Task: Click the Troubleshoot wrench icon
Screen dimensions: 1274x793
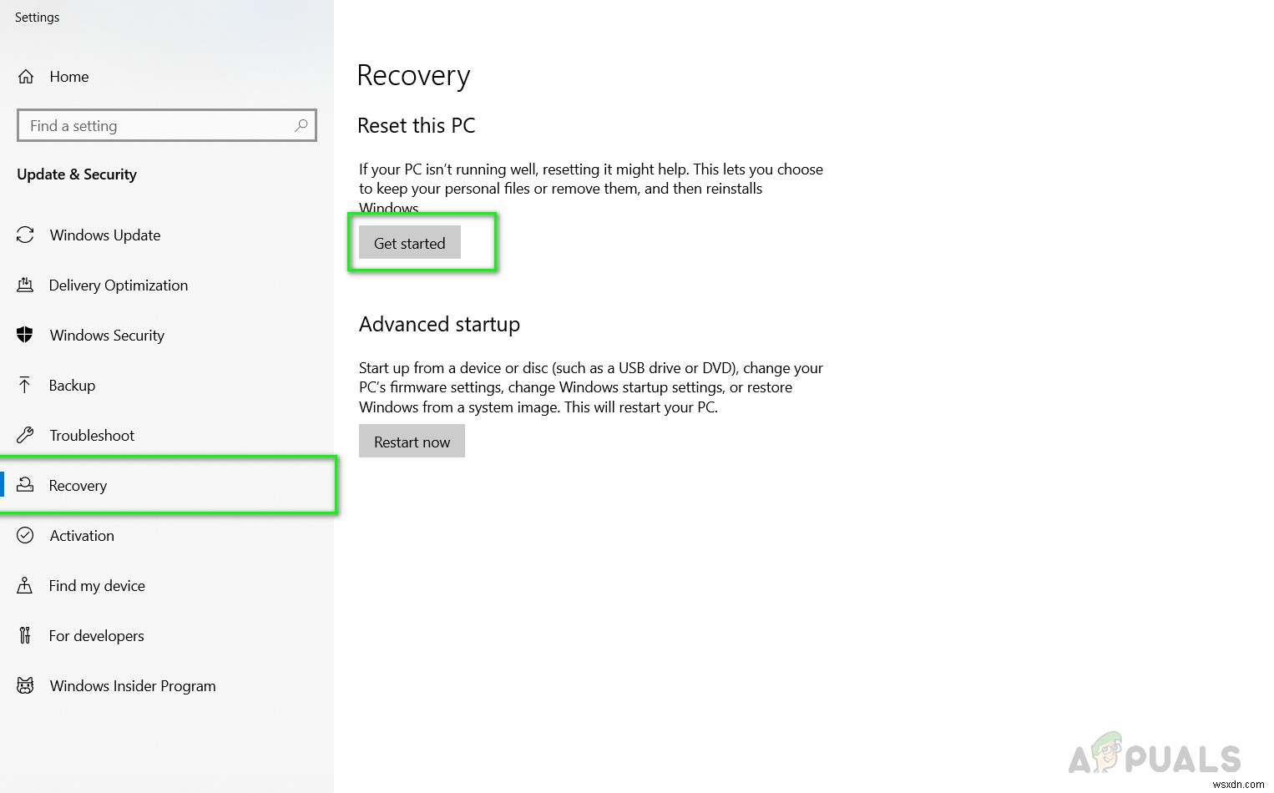Action: pyautogui.click(x=25, y=435)
